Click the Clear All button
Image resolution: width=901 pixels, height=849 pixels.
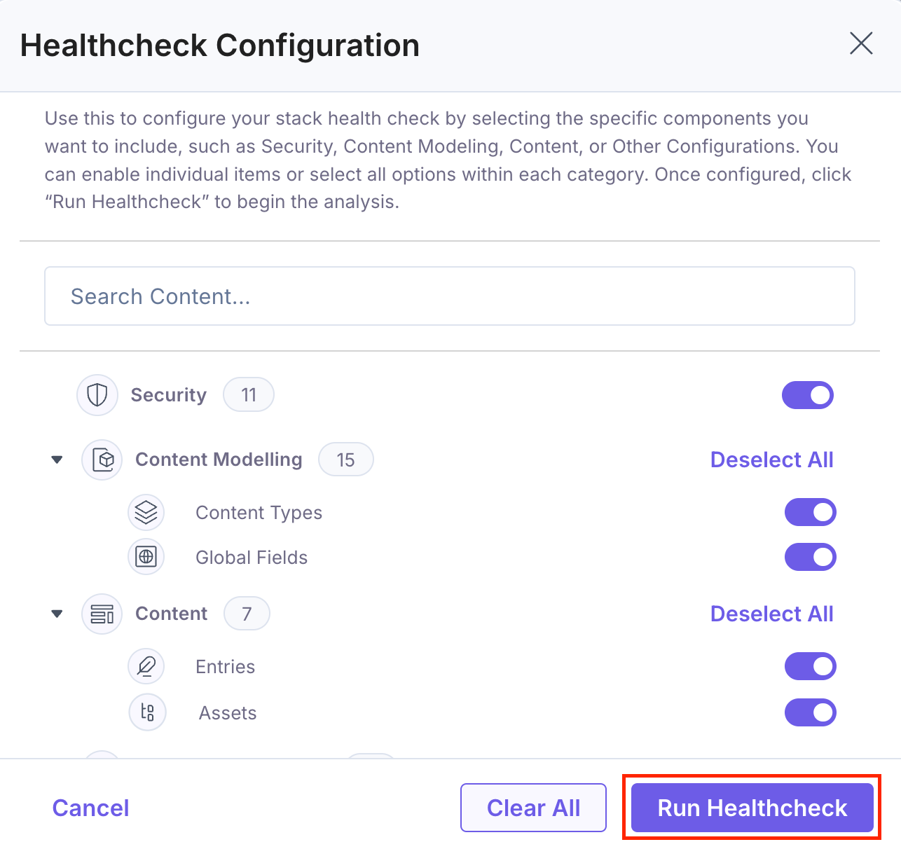point(533,807)
